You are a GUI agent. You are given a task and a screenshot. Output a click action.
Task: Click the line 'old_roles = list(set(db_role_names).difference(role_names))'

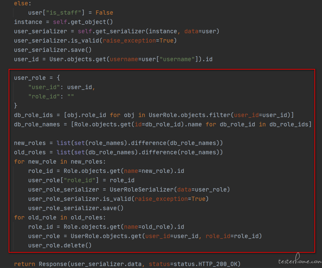coord(118,152)
